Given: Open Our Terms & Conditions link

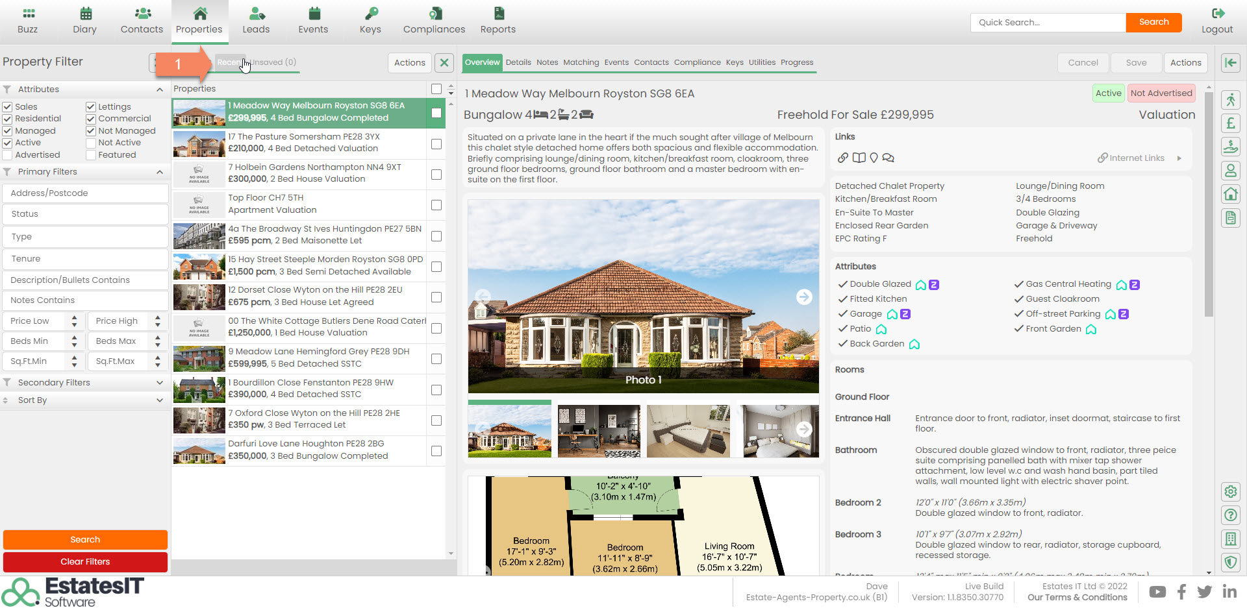Looking at the screenshot, I should click(1077, 598).
